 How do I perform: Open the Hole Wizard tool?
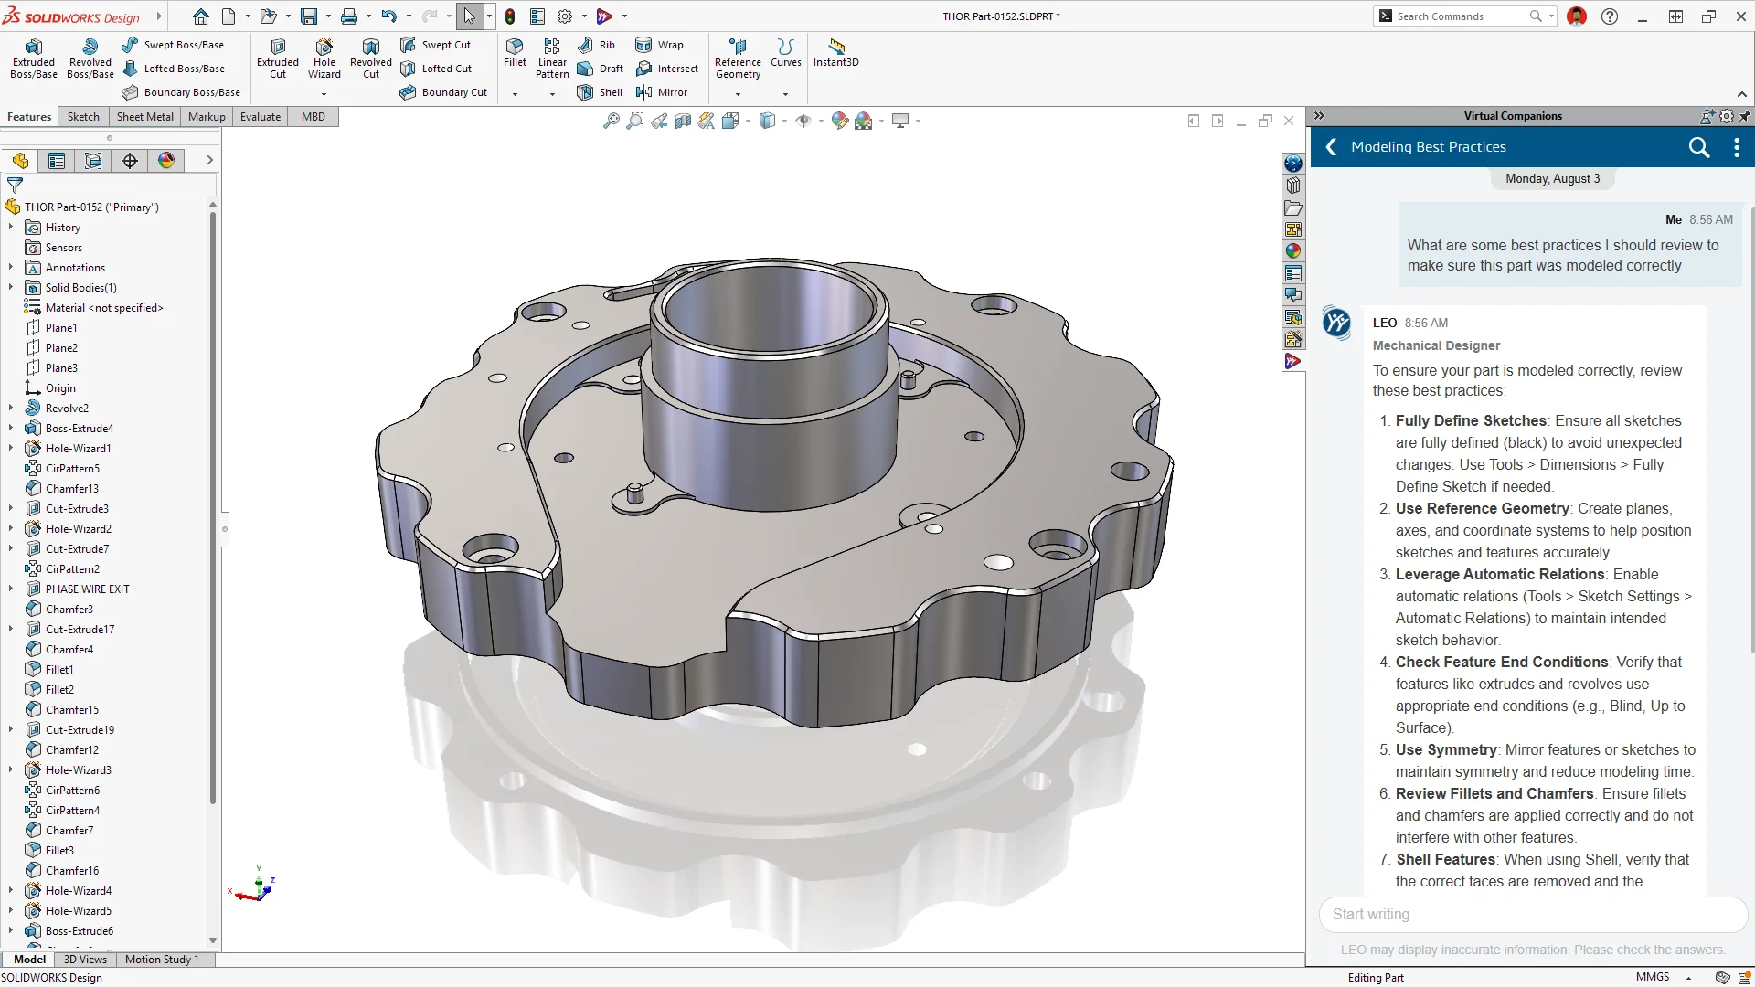[x=324, y=58]
